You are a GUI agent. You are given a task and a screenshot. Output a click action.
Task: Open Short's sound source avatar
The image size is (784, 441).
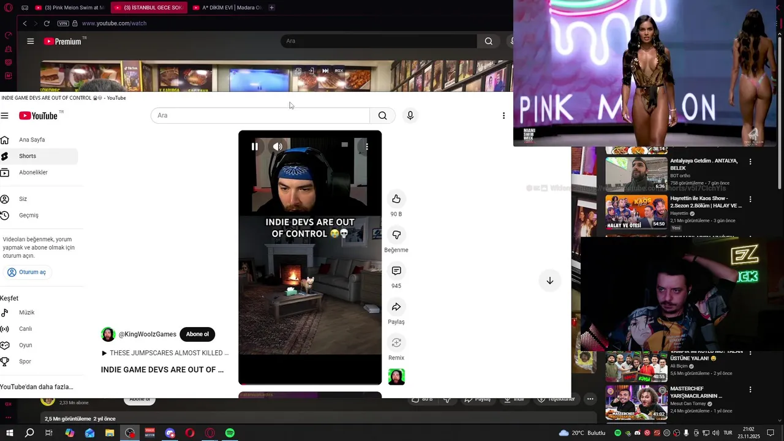[x=396, y=377]
